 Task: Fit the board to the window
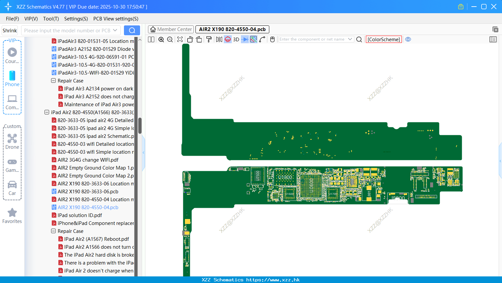click(180, 39)
